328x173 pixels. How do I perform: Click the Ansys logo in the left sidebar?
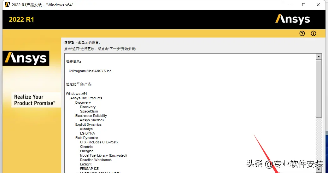pyautogui.click(x=26, y=58)
